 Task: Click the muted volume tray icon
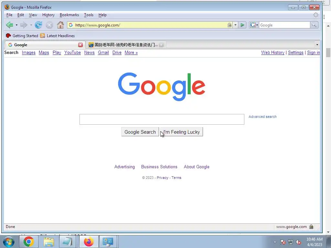coord(298,242)
